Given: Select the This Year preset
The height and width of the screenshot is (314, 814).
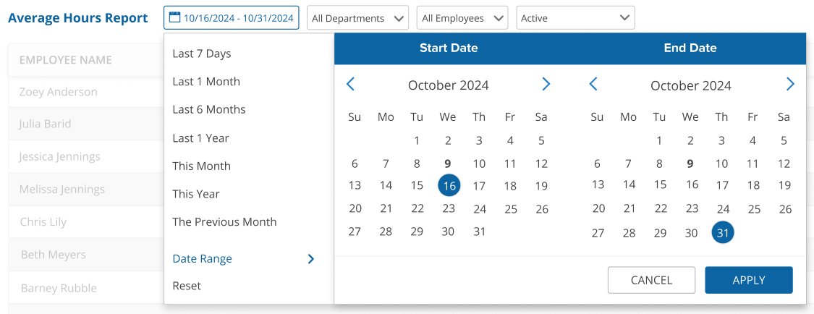Looking at the screenshot, I should pyautogui.click(x=195, y=194).
